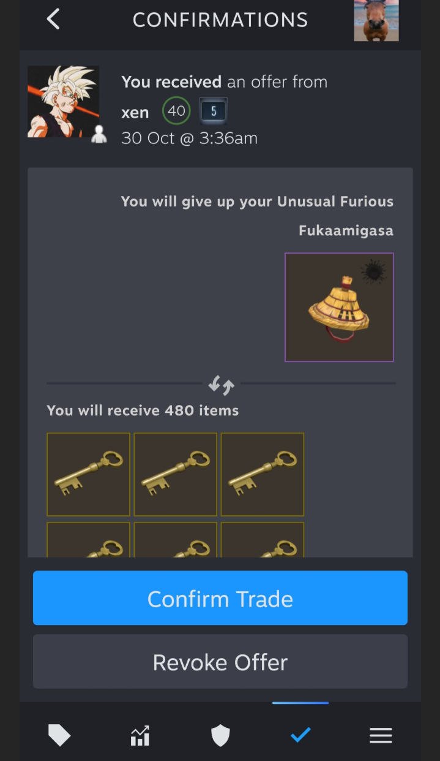Open the market chart bottom tab
440x761 pixels.
[140, 735]
